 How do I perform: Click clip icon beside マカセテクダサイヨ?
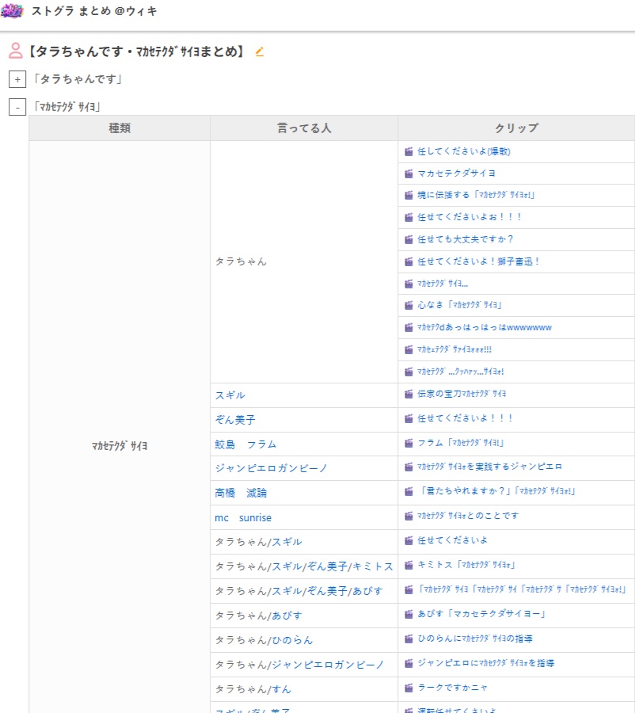409,173
